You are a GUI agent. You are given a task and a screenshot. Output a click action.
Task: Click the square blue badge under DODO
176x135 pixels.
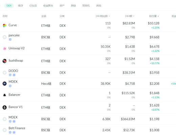coord(10,75)
